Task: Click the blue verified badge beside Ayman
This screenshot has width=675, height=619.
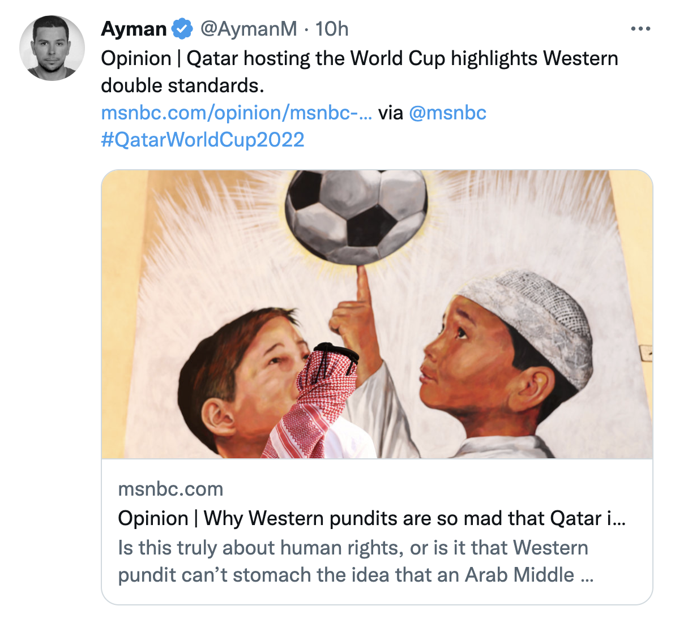Action: click(x=182, y=29)
